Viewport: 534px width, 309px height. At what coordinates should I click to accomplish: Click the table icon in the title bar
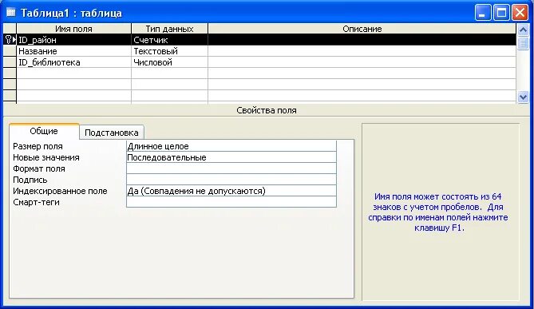(x=11, y=13)
